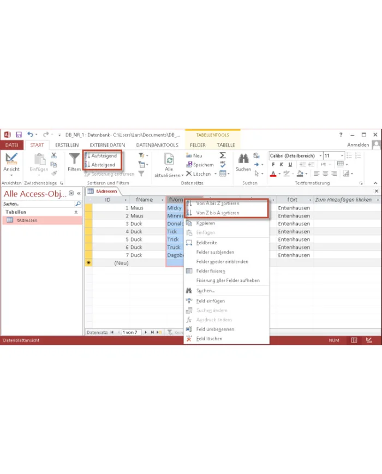
Task: Center align text in Textformatierung
Action: (325, 173)
